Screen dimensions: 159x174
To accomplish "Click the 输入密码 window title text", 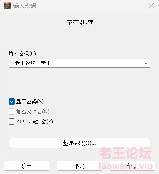I will coord(24,6).
